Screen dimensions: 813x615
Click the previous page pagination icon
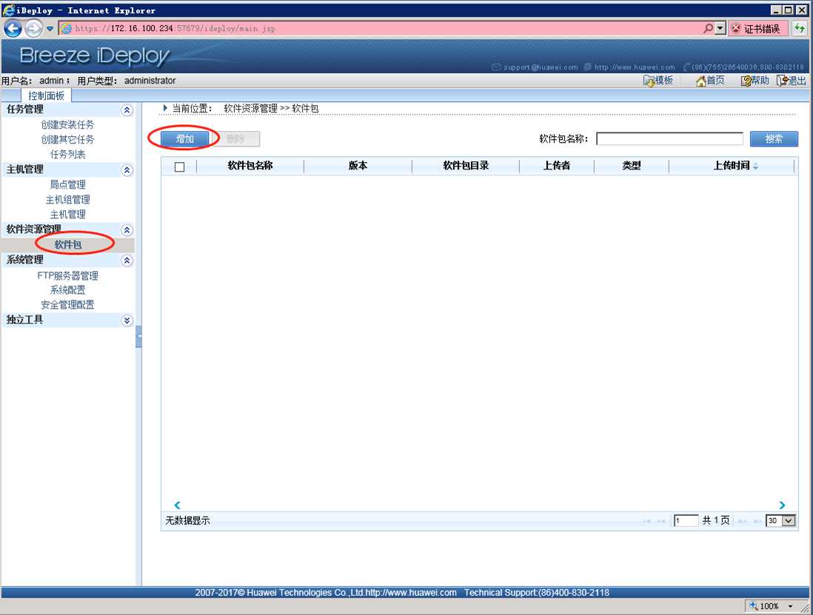point(661,521)
